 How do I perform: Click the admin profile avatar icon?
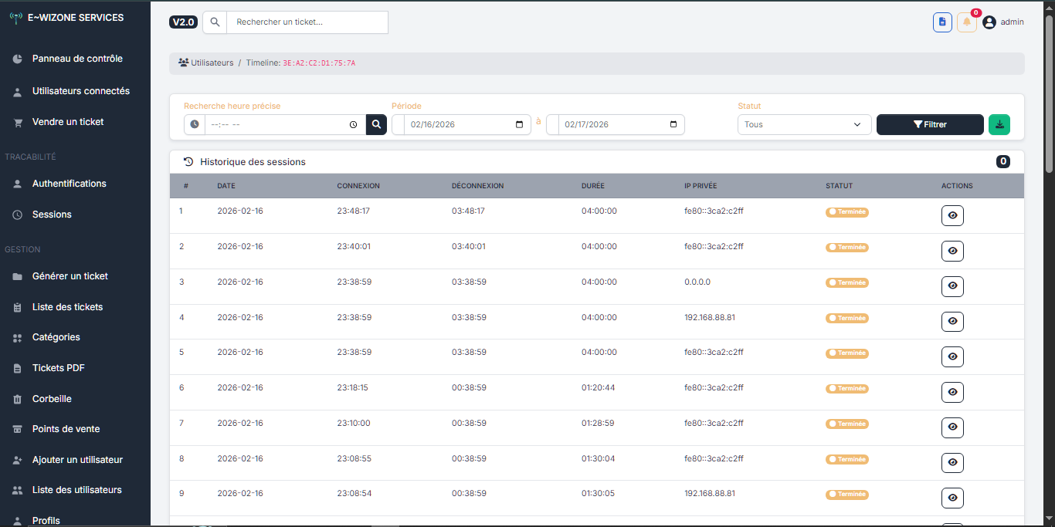pos(989,22)
